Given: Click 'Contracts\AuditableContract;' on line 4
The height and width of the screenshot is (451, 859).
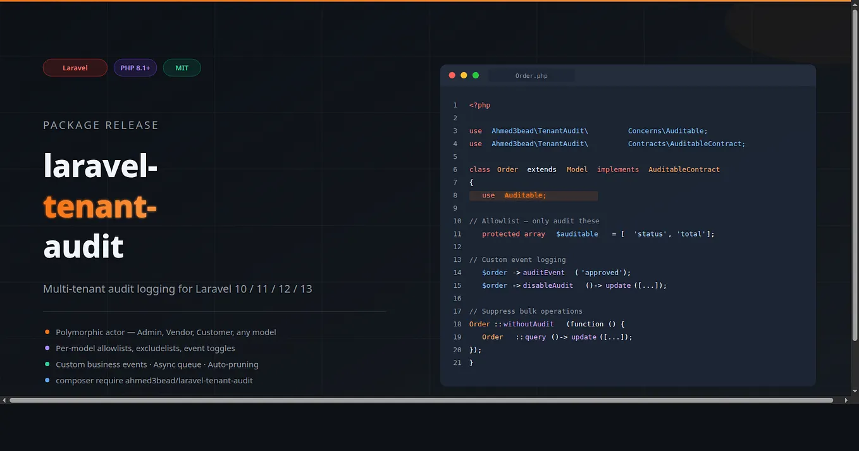Looking at the screenshot, I should [x=687, y=144].
